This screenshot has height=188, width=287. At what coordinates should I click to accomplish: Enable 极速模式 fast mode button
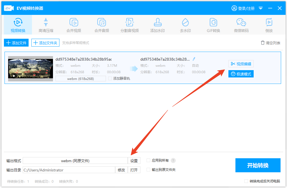pyautogui.click(x=241, y=74)
